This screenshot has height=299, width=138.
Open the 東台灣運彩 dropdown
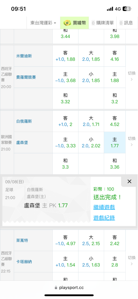click(43, 23)
